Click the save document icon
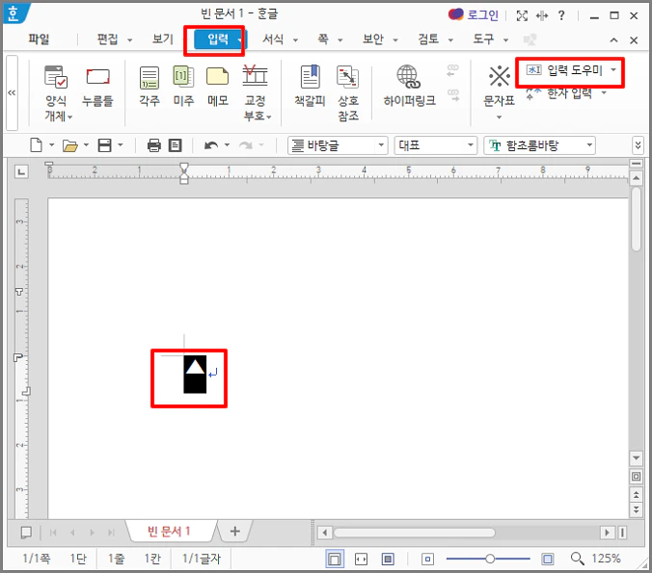 pos(104,145)
